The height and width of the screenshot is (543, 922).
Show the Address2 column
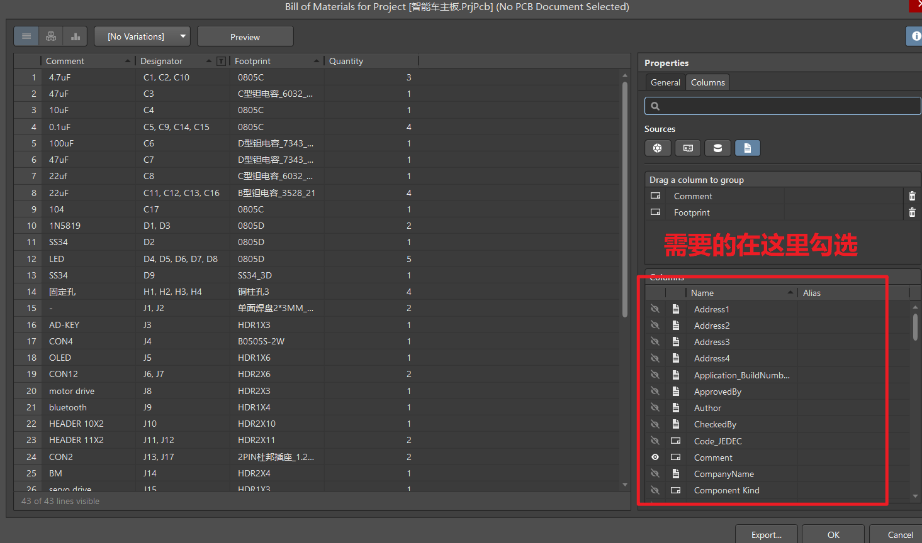click(655, 326)
